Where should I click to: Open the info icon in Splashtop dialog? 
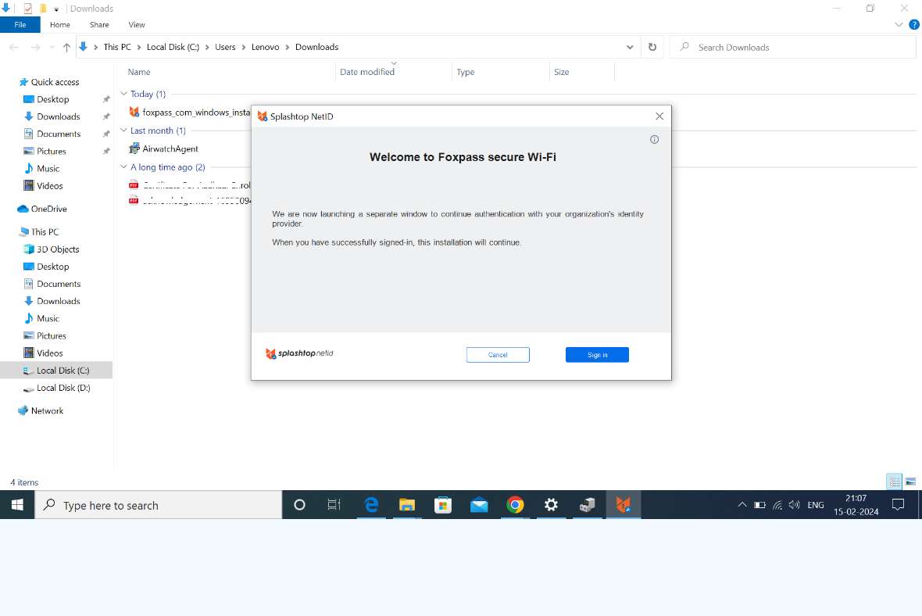coord(654,139)
